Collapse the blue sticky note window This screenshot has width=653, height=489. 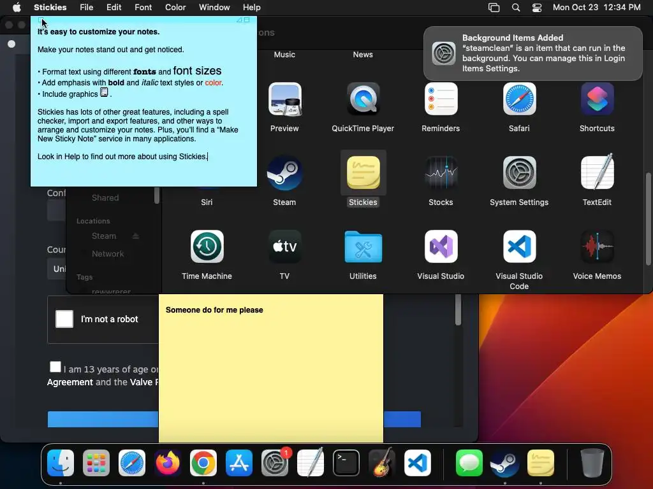[x=247, y=20]
